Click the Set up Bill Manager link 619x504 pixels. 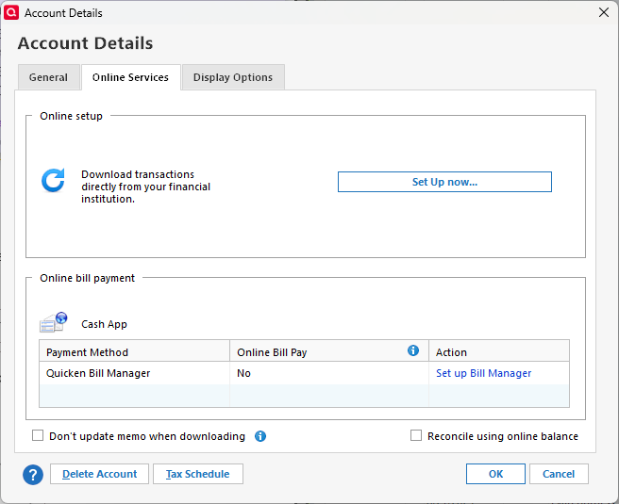(x=483, y=373)
